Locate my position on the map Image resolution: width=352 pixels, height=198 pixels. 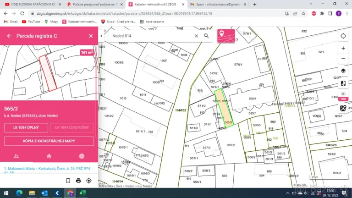pos(343,36)
